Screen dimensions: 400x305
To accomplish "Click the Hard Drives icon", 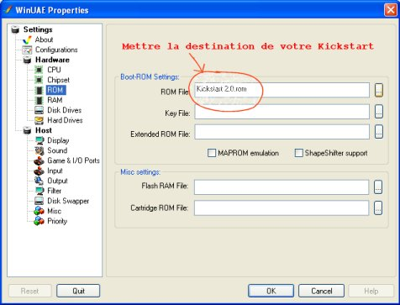I will (39, 120).
